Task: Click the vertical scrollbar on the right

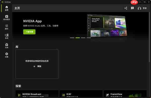Action: (149, 37)
